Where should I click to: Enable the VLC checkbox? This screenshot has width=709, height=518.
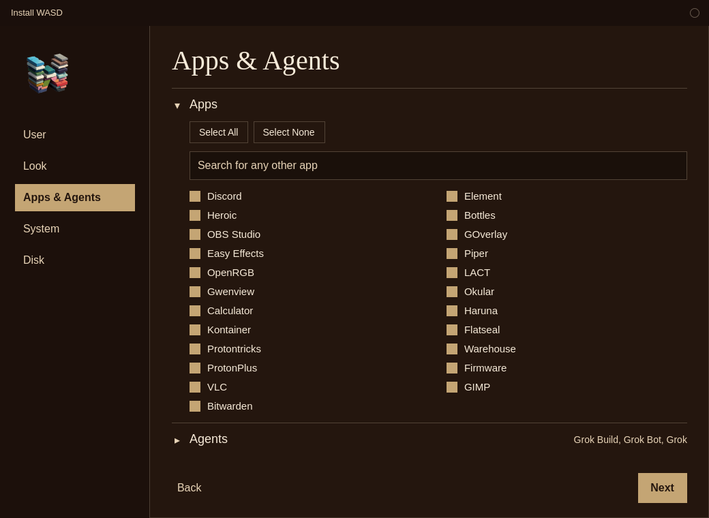[195, 387]
